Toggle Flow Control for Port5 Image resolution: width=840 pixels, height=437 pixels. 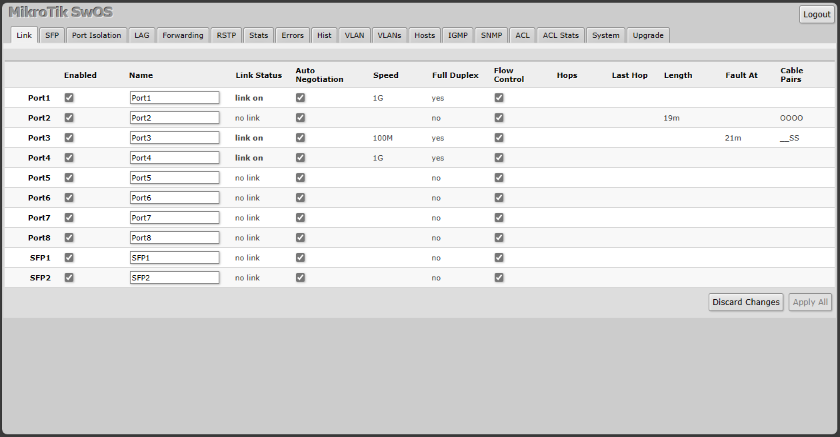click(499, 178)
